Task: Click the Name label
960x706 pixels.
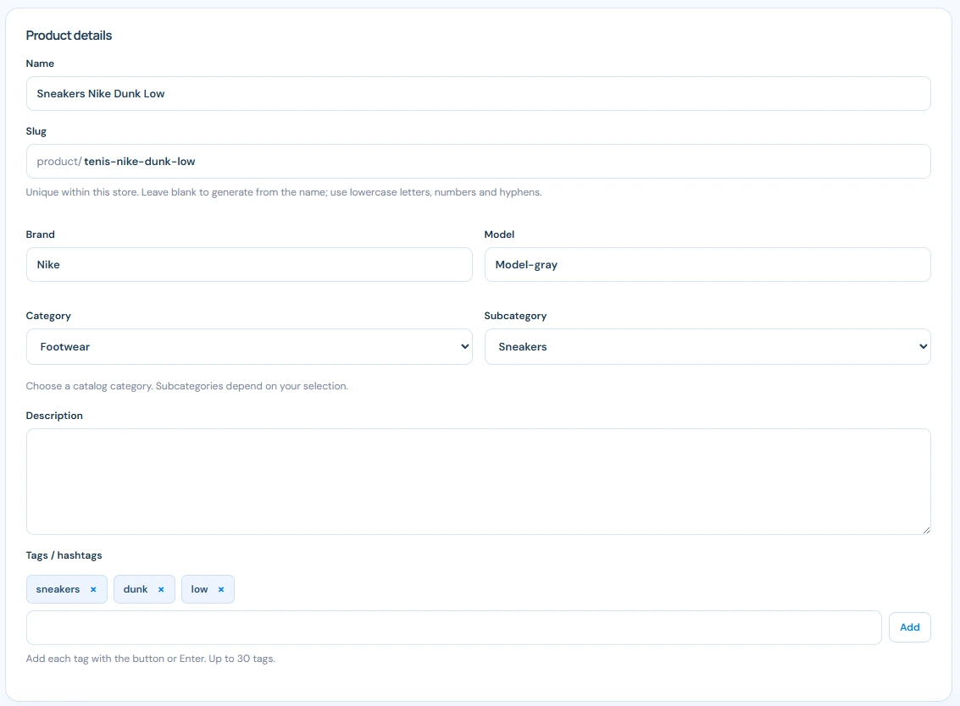Action: (x=40, y=63)
